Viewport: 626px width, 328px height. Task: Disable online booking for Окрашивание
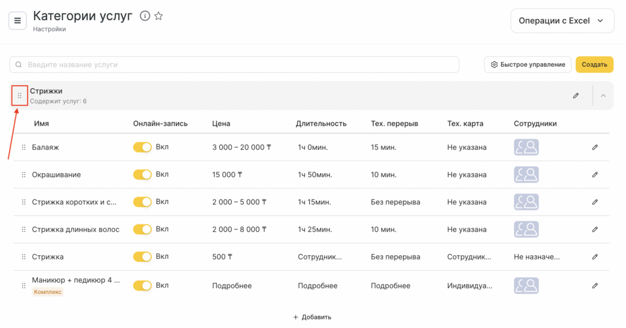click(x=142, y=175)
